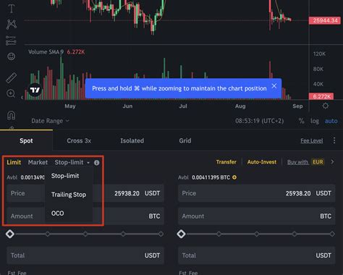Open chart settings gear icon
This screenshot has width=343, height=275.
(x=326, y=106)
